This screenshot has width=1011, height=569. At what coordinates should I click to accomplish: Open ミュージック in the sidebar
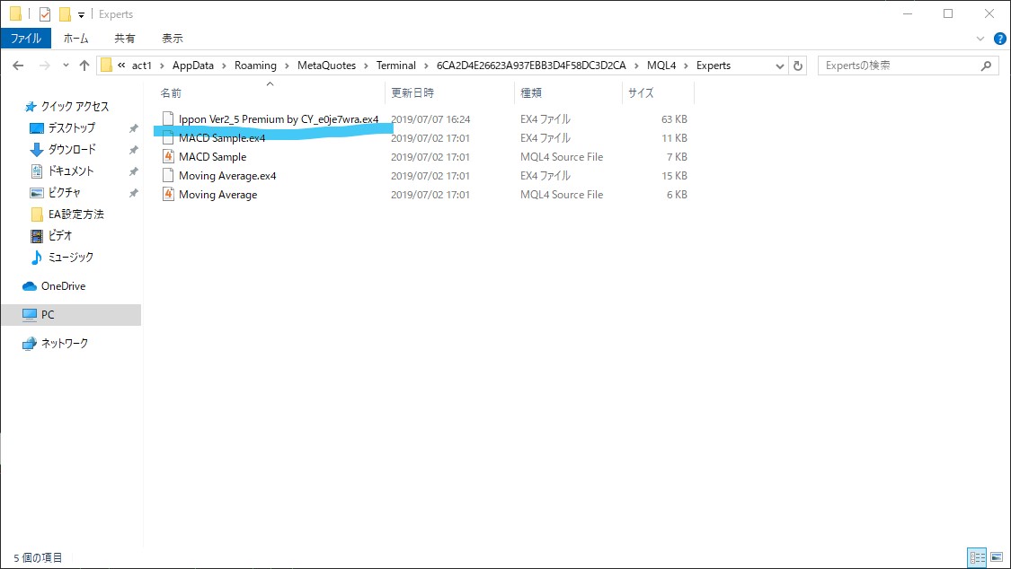(x=70, y=258)
